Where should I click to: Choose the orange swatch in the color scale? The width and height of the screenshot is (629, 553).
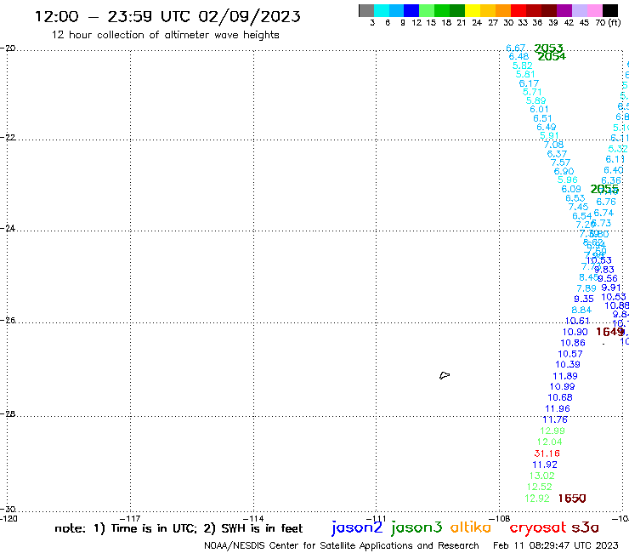(x=503, y=10)
